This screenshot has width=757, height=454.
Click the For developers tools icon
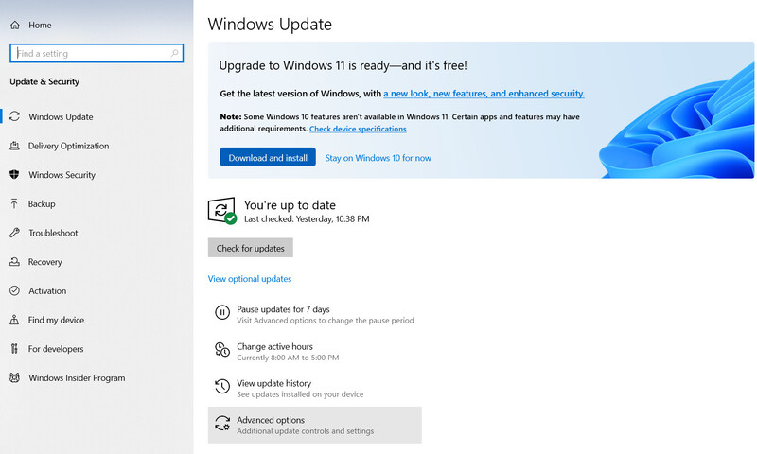click(14, 348)
